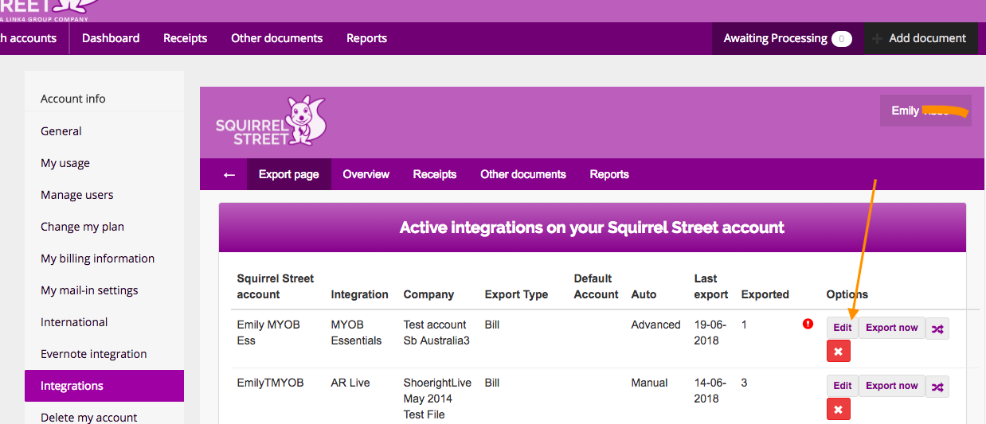The height and width of the screenshot is (424, 986).
Task: Click the back arrow beside Export page
Action: point(229,174)
